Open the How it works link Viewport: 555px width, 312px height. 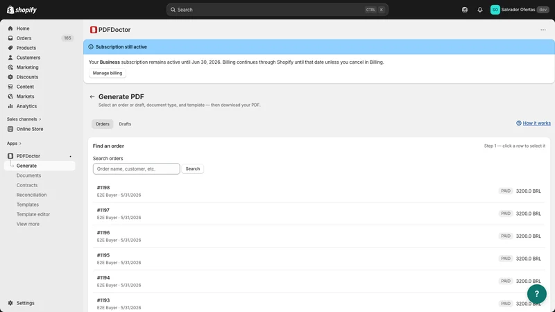(x=536, y=123)
